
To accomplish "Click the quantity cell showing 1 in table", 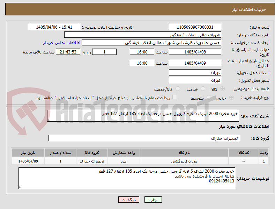I will point(60,161).
